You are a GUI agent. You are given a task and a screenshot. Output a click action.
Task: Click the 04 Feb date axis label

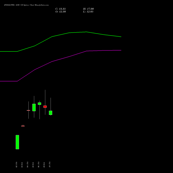pyautogui.click(x=27, y=165)
